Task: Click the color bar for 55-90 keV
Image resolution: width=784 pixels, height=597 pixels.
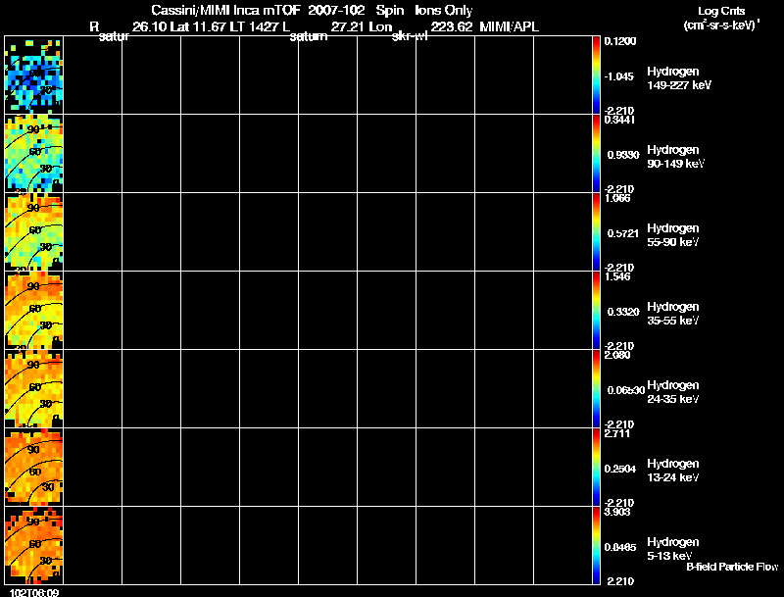Action: 596,232
